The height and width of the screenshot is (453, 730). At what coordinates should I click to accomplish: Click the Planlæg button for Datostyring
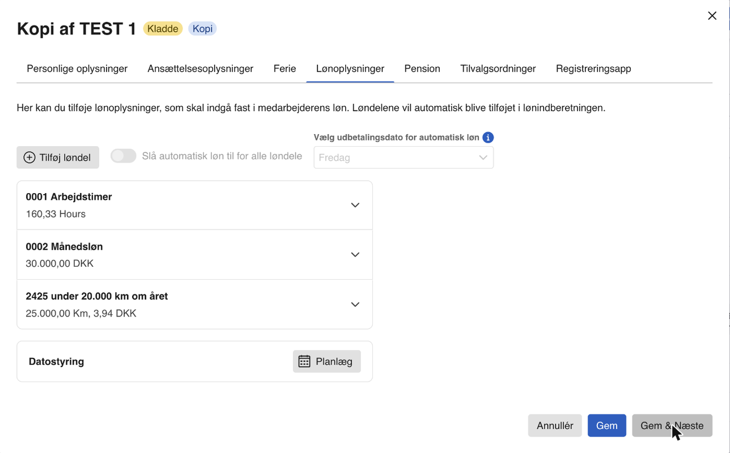(x=327, y=361)
